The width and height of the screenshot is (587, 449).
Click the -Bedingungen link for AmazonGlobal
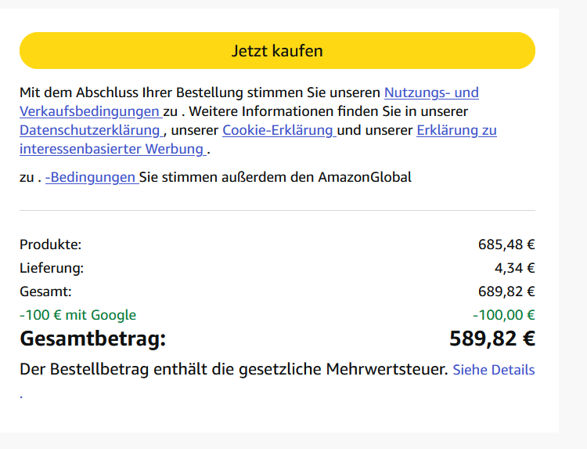click(x=91, y=177)
